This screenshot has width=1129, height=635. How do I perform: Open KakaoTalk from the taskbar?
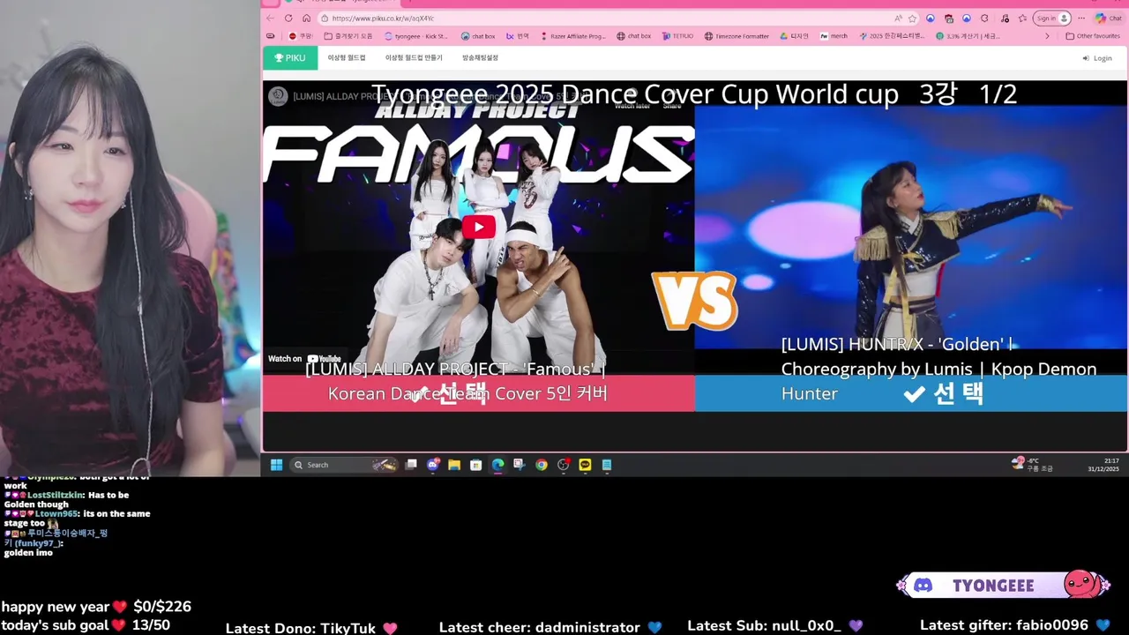coord(585,465)
